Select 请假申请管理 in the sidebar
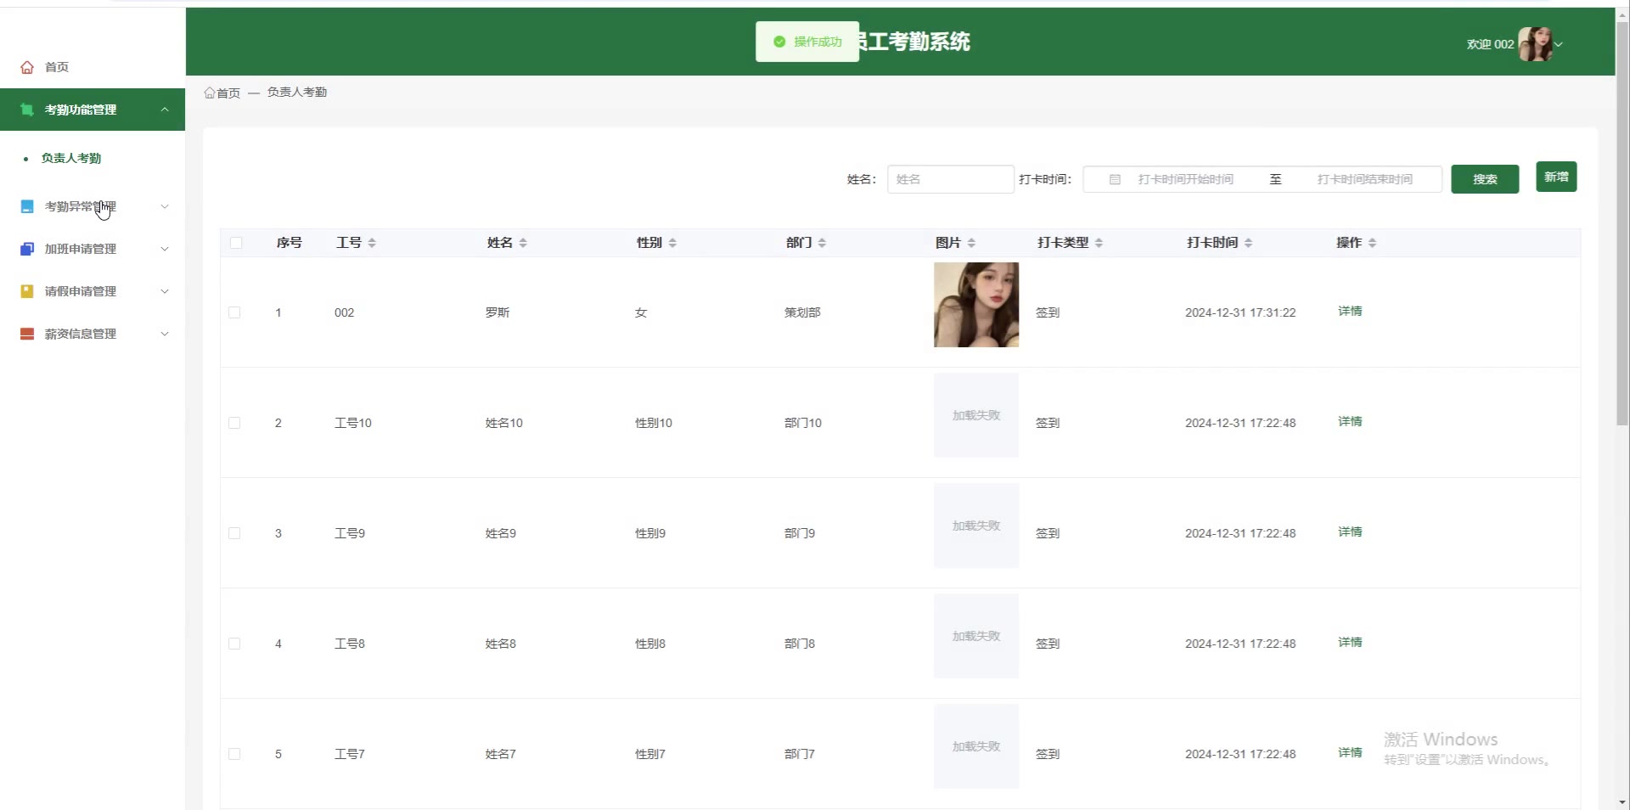Image resolution: width=1630 pixels, height=810 pixels. [81, 291]
